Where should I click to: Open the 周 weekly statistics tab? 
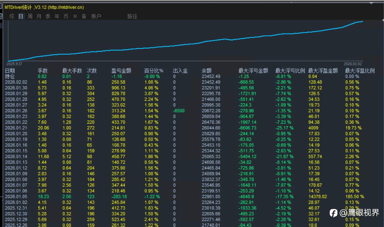click(x=30, y=16)
